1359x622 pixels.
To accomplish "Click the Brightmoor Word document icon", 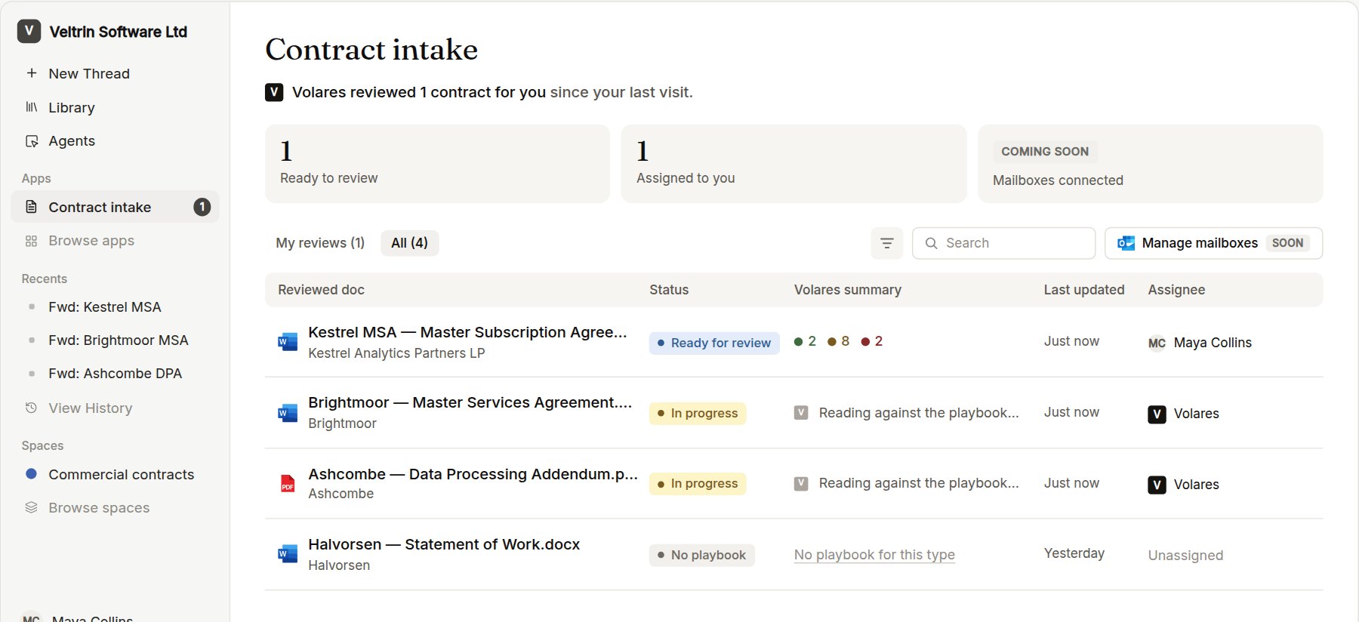I will coord(288,413).
